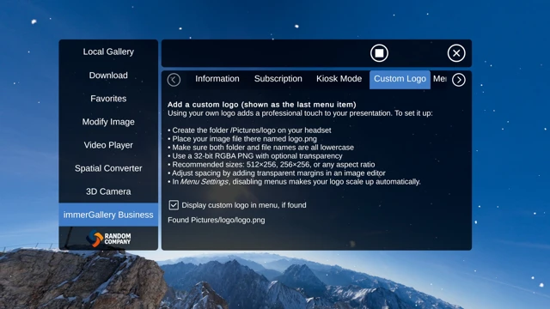Open the partially visible Menu tab
Image resolution: width=550 pixels, height=309 pixels.
440,79
